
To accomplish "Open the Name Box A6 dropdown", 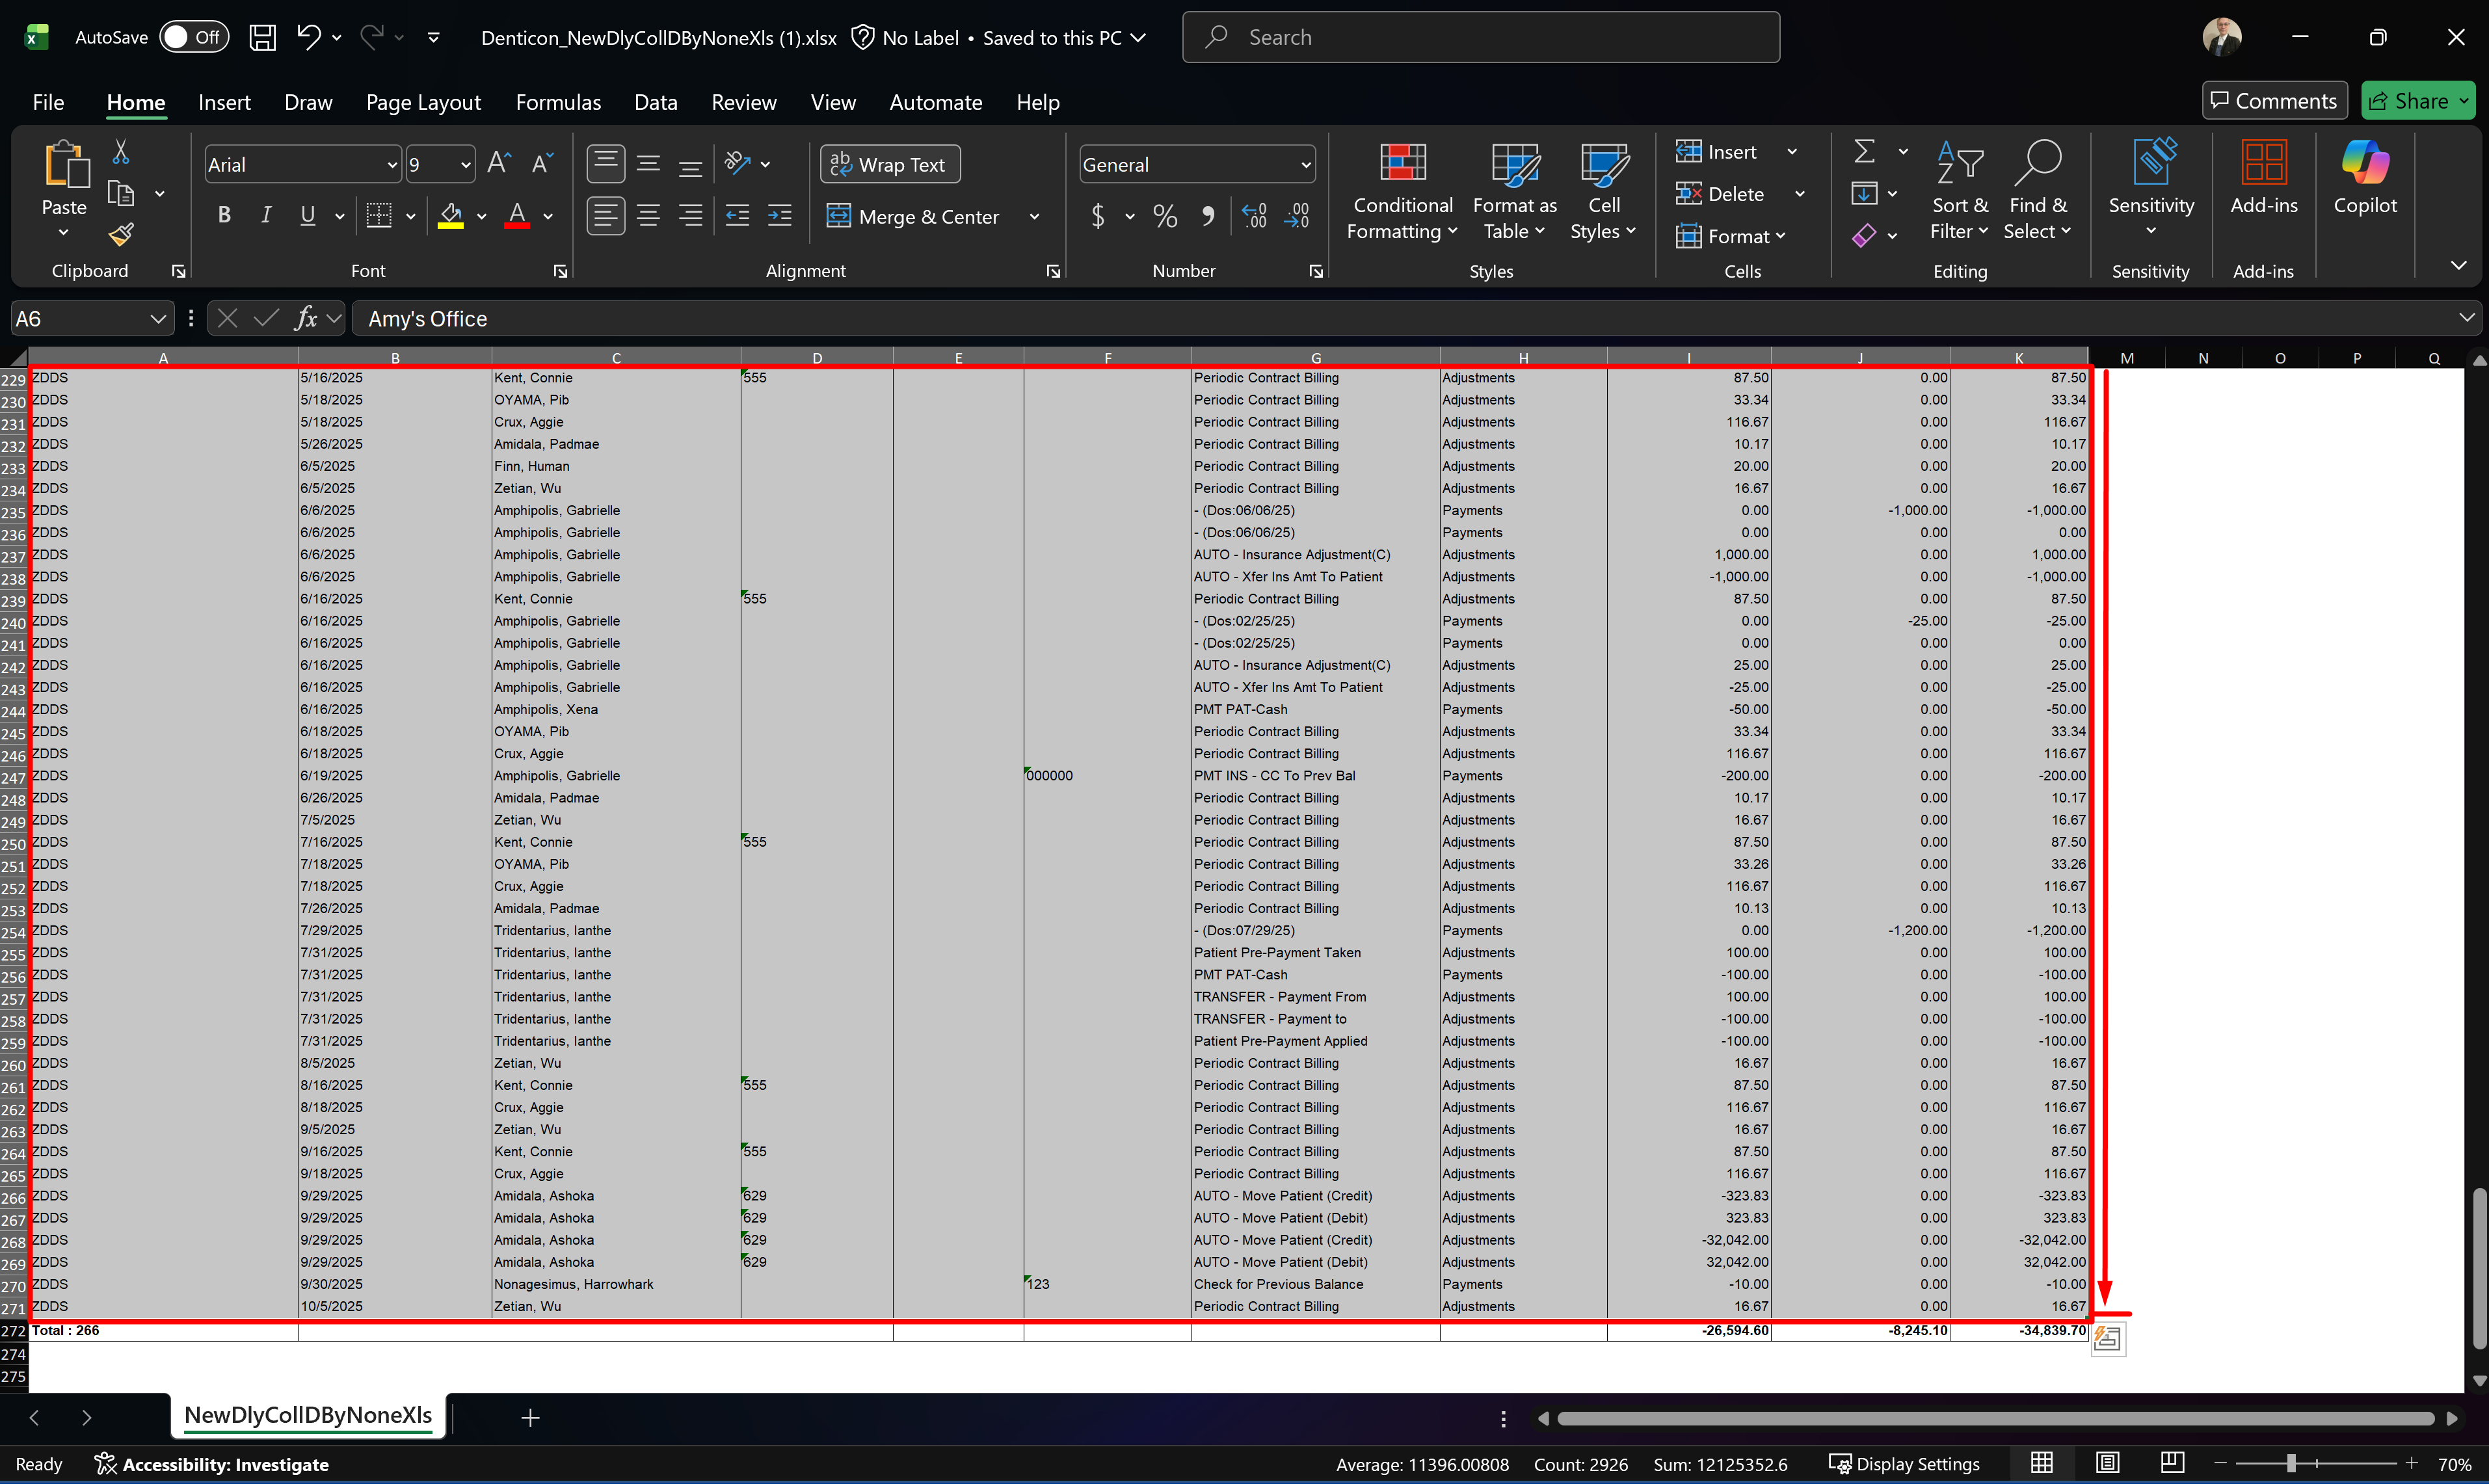I will (157, 319).
